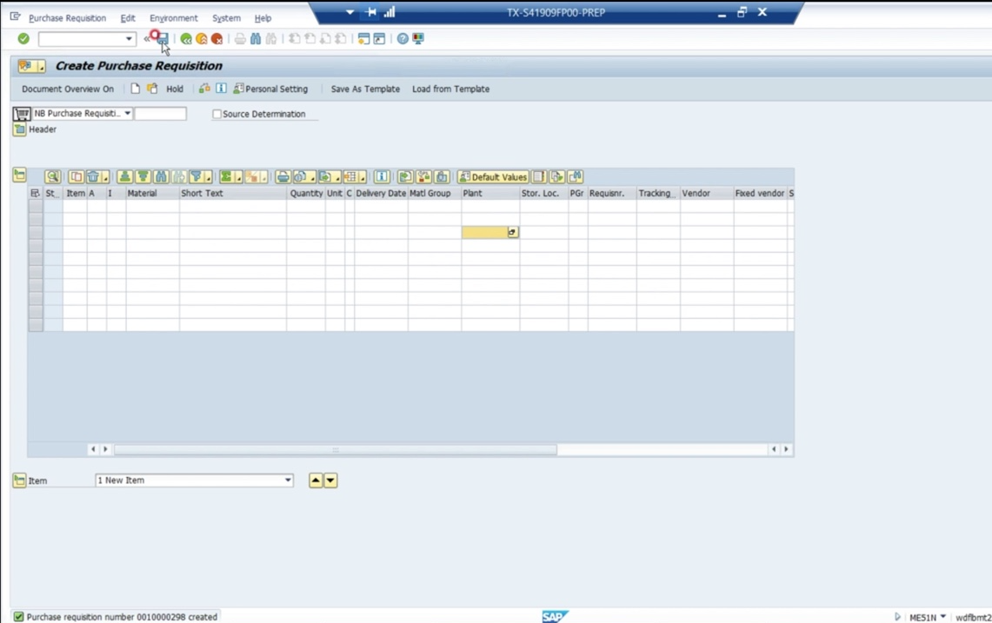992x623 pixels.
Task: Click the pin icon in the title bar
Action: tap(370, 12)
